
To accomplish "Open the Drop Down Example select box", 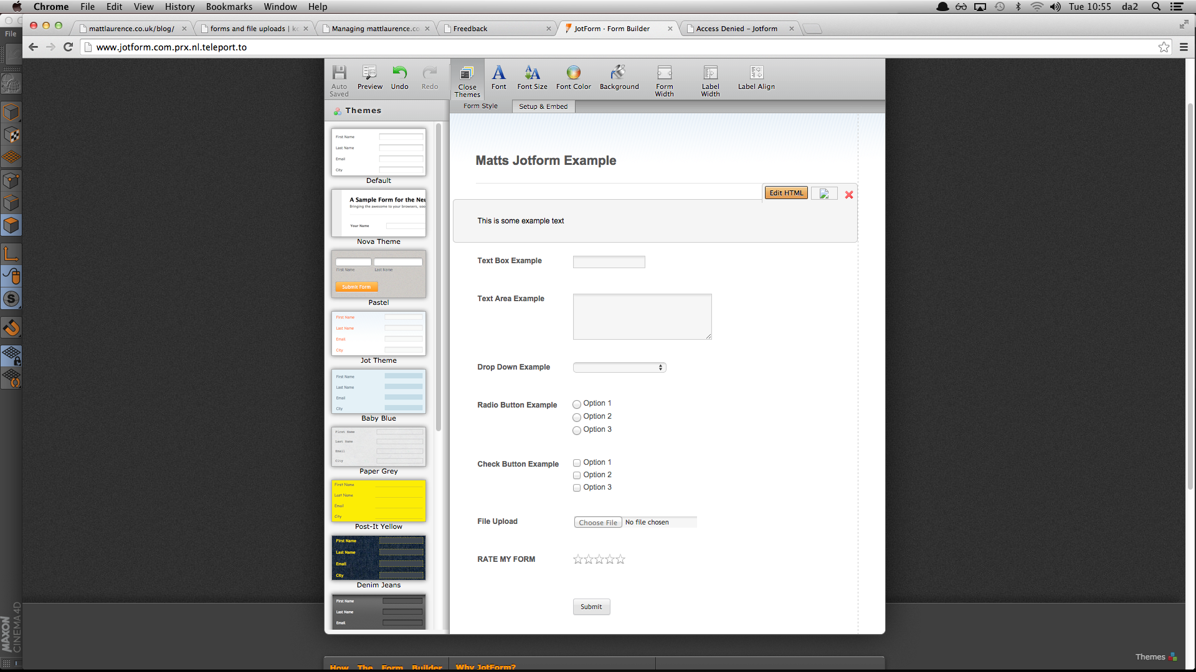I will 619,368.
